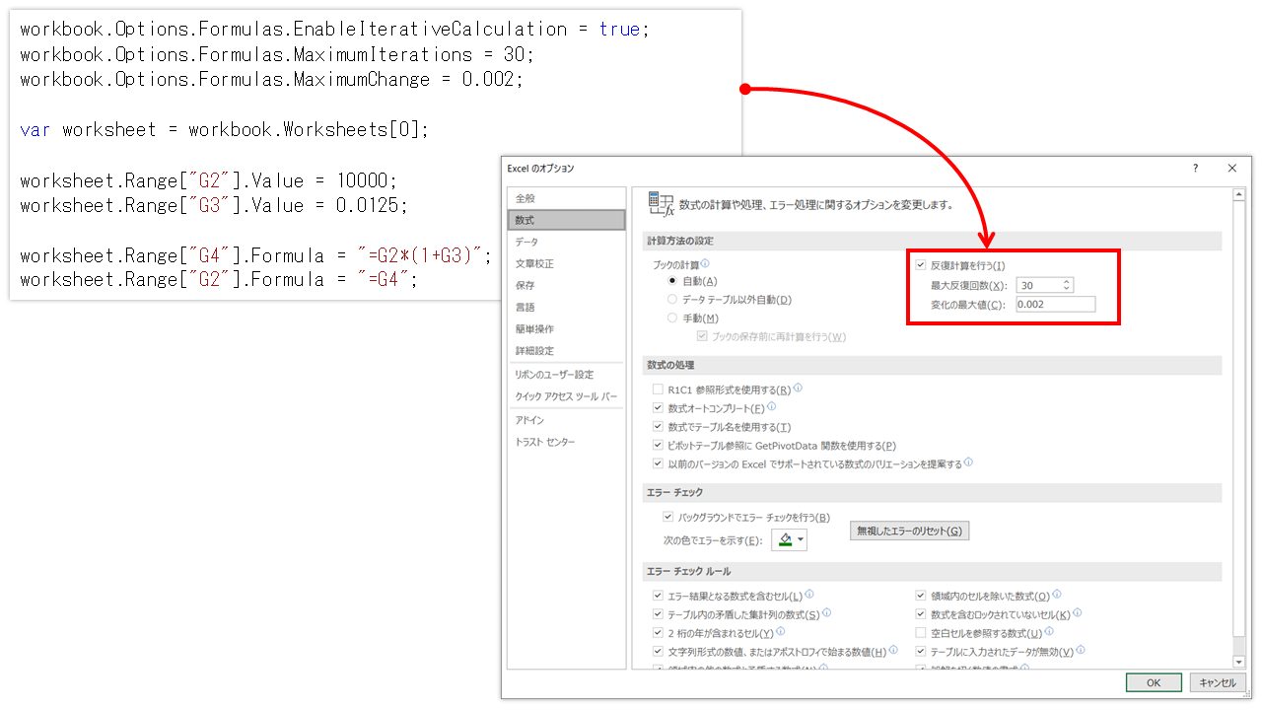Click info icon next to テーブルに入力されたデータが無効

tap(1080, 650)
